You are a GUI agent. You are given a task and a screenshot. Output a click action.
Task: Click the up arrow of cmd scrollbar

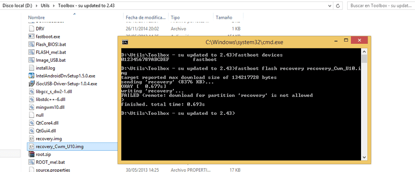tap(364, 51)
